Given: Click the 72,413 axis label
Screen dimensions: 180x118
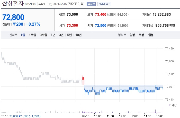Looking at the screenshot, I should (169, 100).
